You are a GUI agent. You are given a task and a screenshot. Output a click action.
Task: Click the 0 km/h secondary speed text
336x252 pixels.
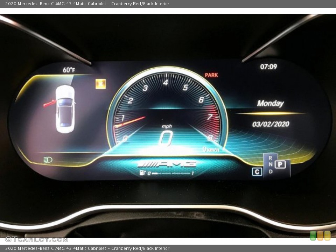[211, 149]
